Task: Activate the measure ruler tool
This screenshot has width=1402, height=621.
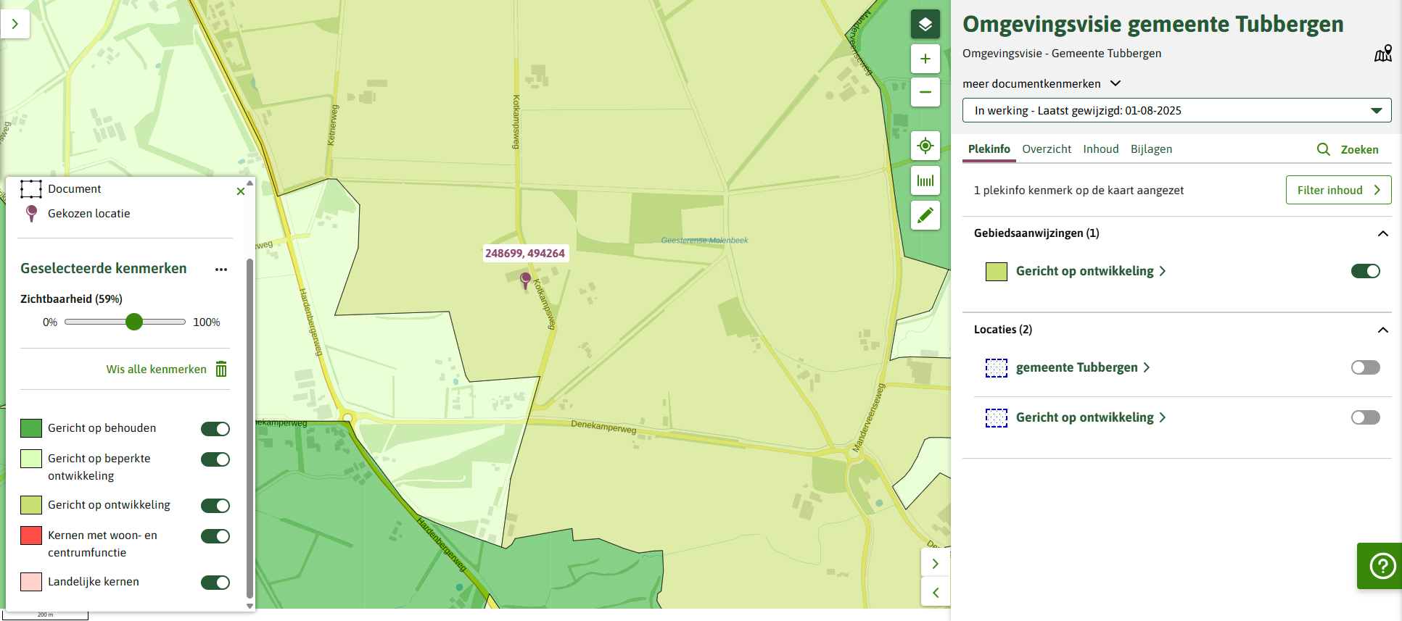Action: pos(925,180)
